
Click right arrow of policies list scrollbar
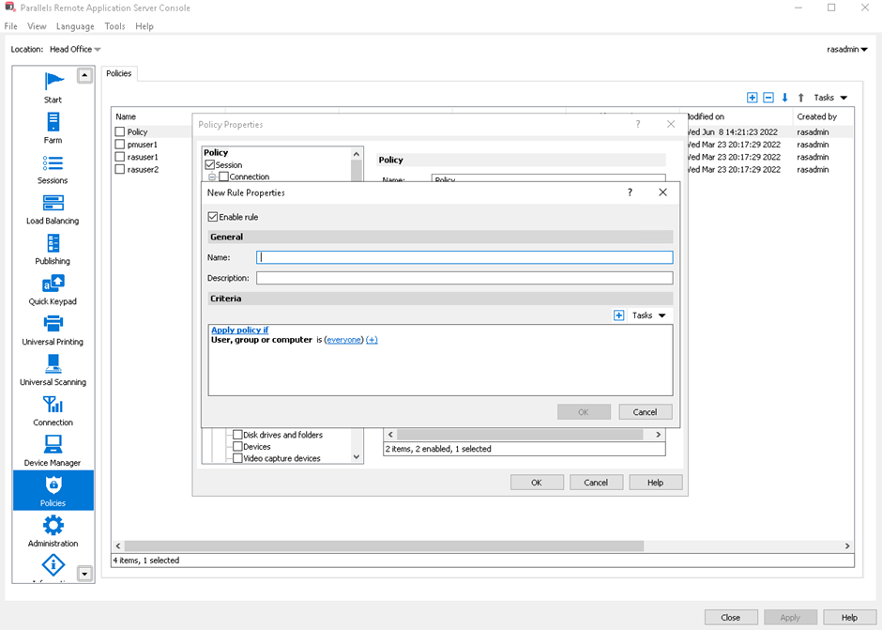tap(847, 546)
